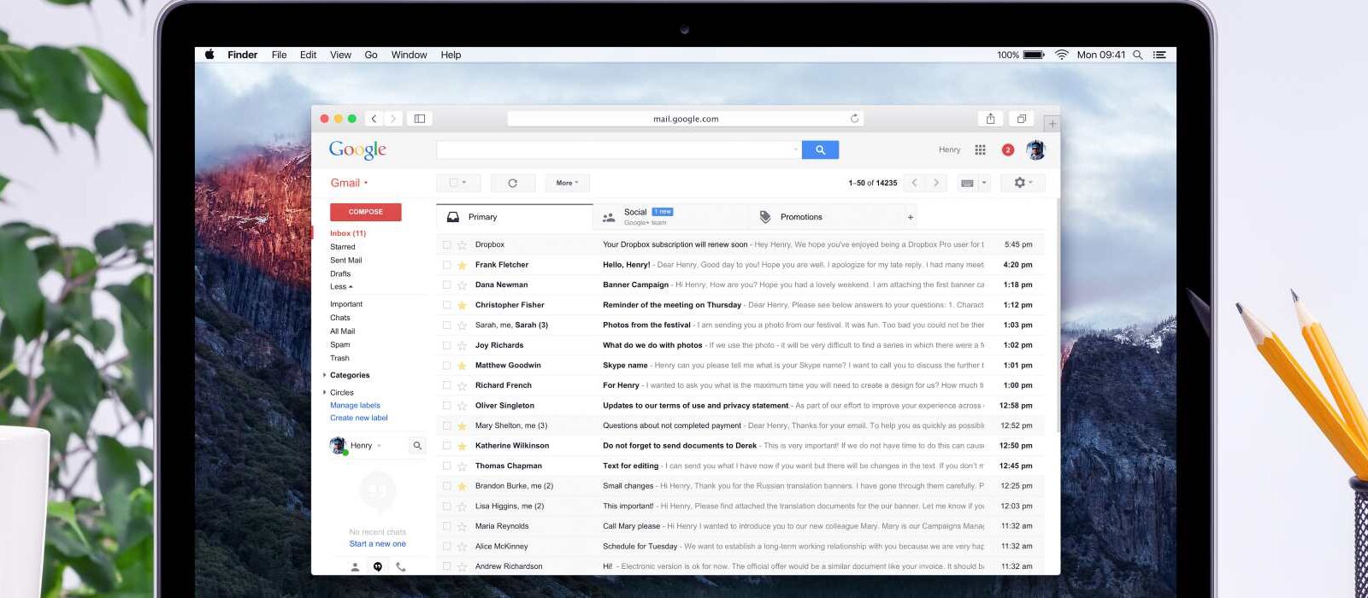The height and width of the screenshot is (598, 1368).
Task: Open the Window menu
Action: click(409, 55)
